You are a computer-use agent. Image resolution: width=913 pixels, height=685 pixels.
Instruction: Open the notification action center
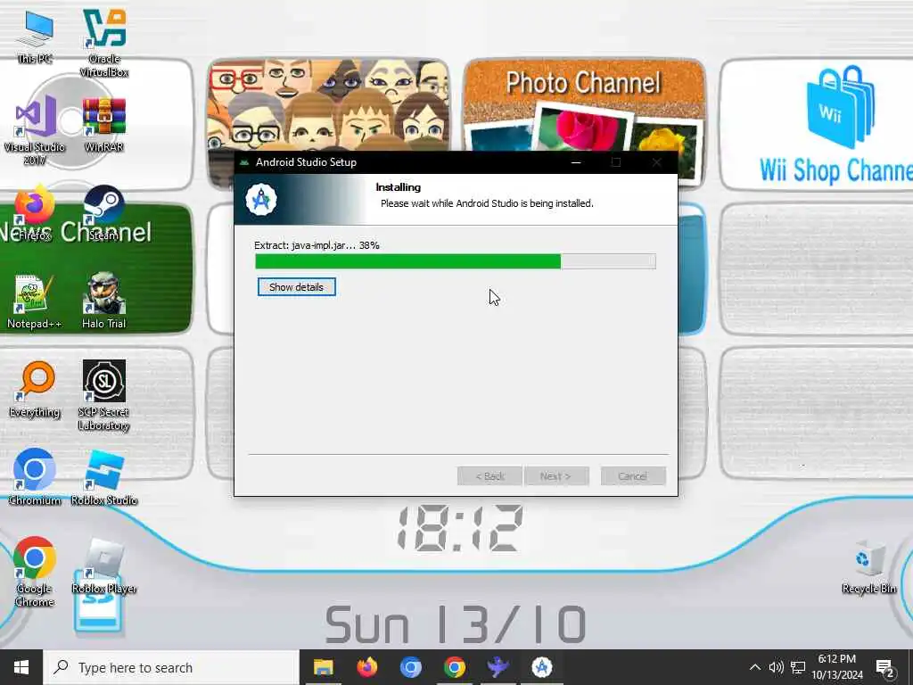point(885,667)
